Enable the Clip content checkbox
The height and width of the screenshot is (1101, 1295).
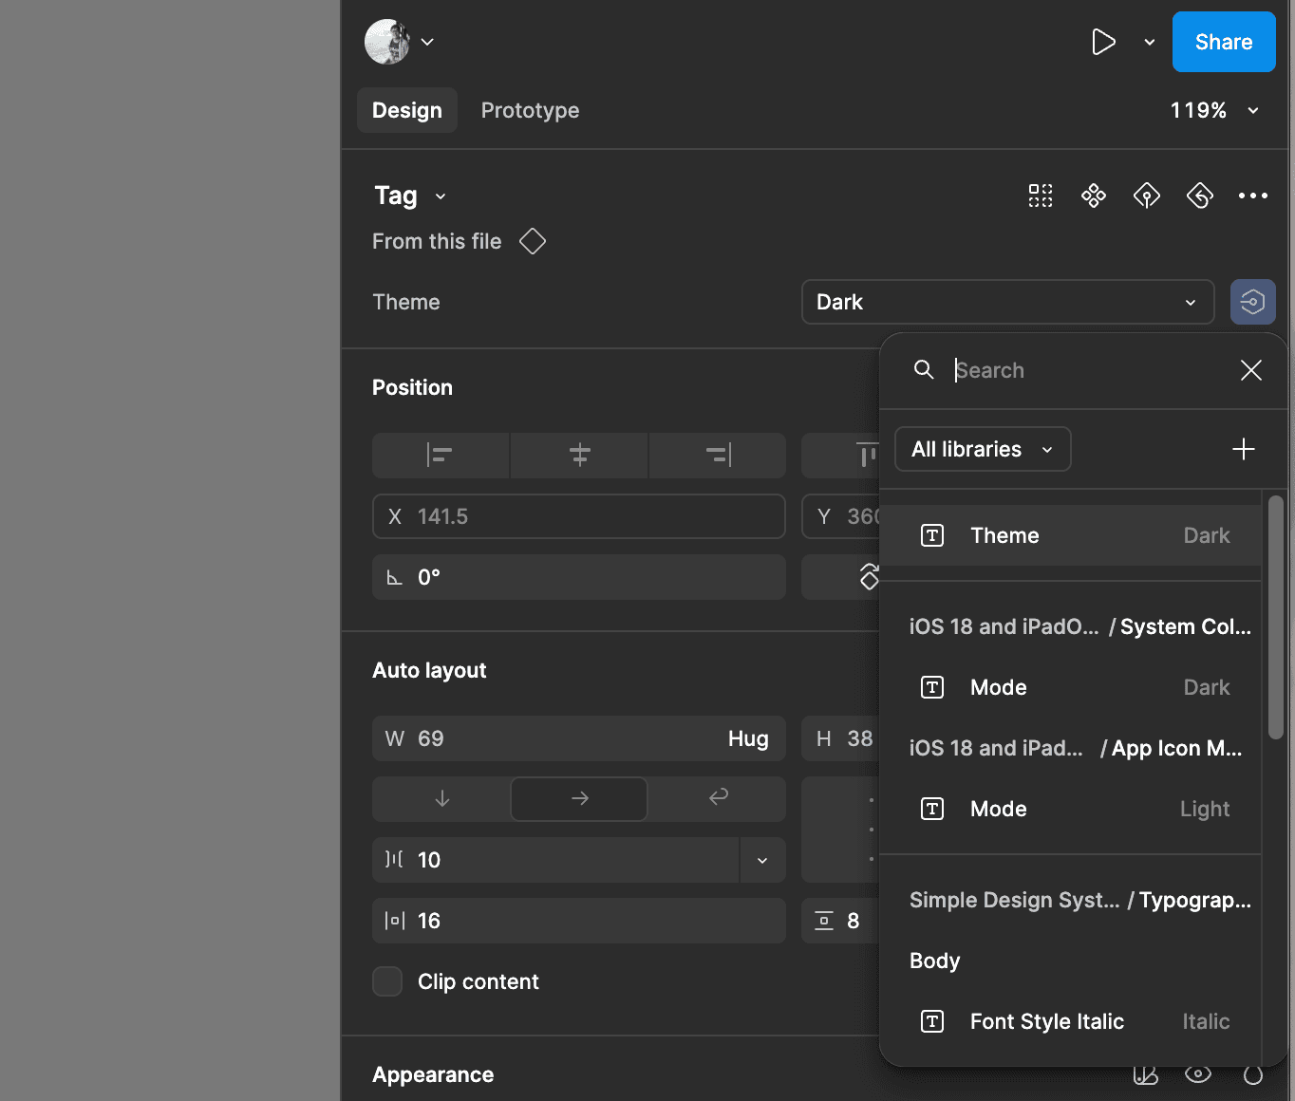click(x=387, y=981)
